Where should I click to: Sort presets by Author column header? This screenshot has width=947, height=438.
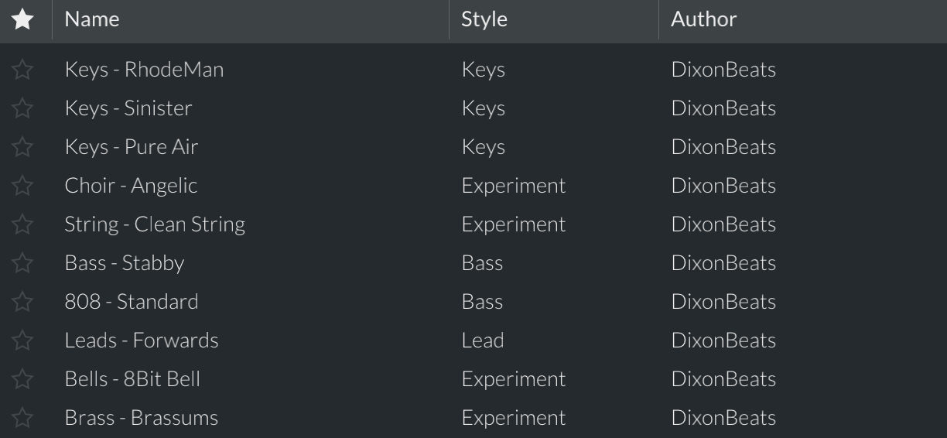[703, 19]
